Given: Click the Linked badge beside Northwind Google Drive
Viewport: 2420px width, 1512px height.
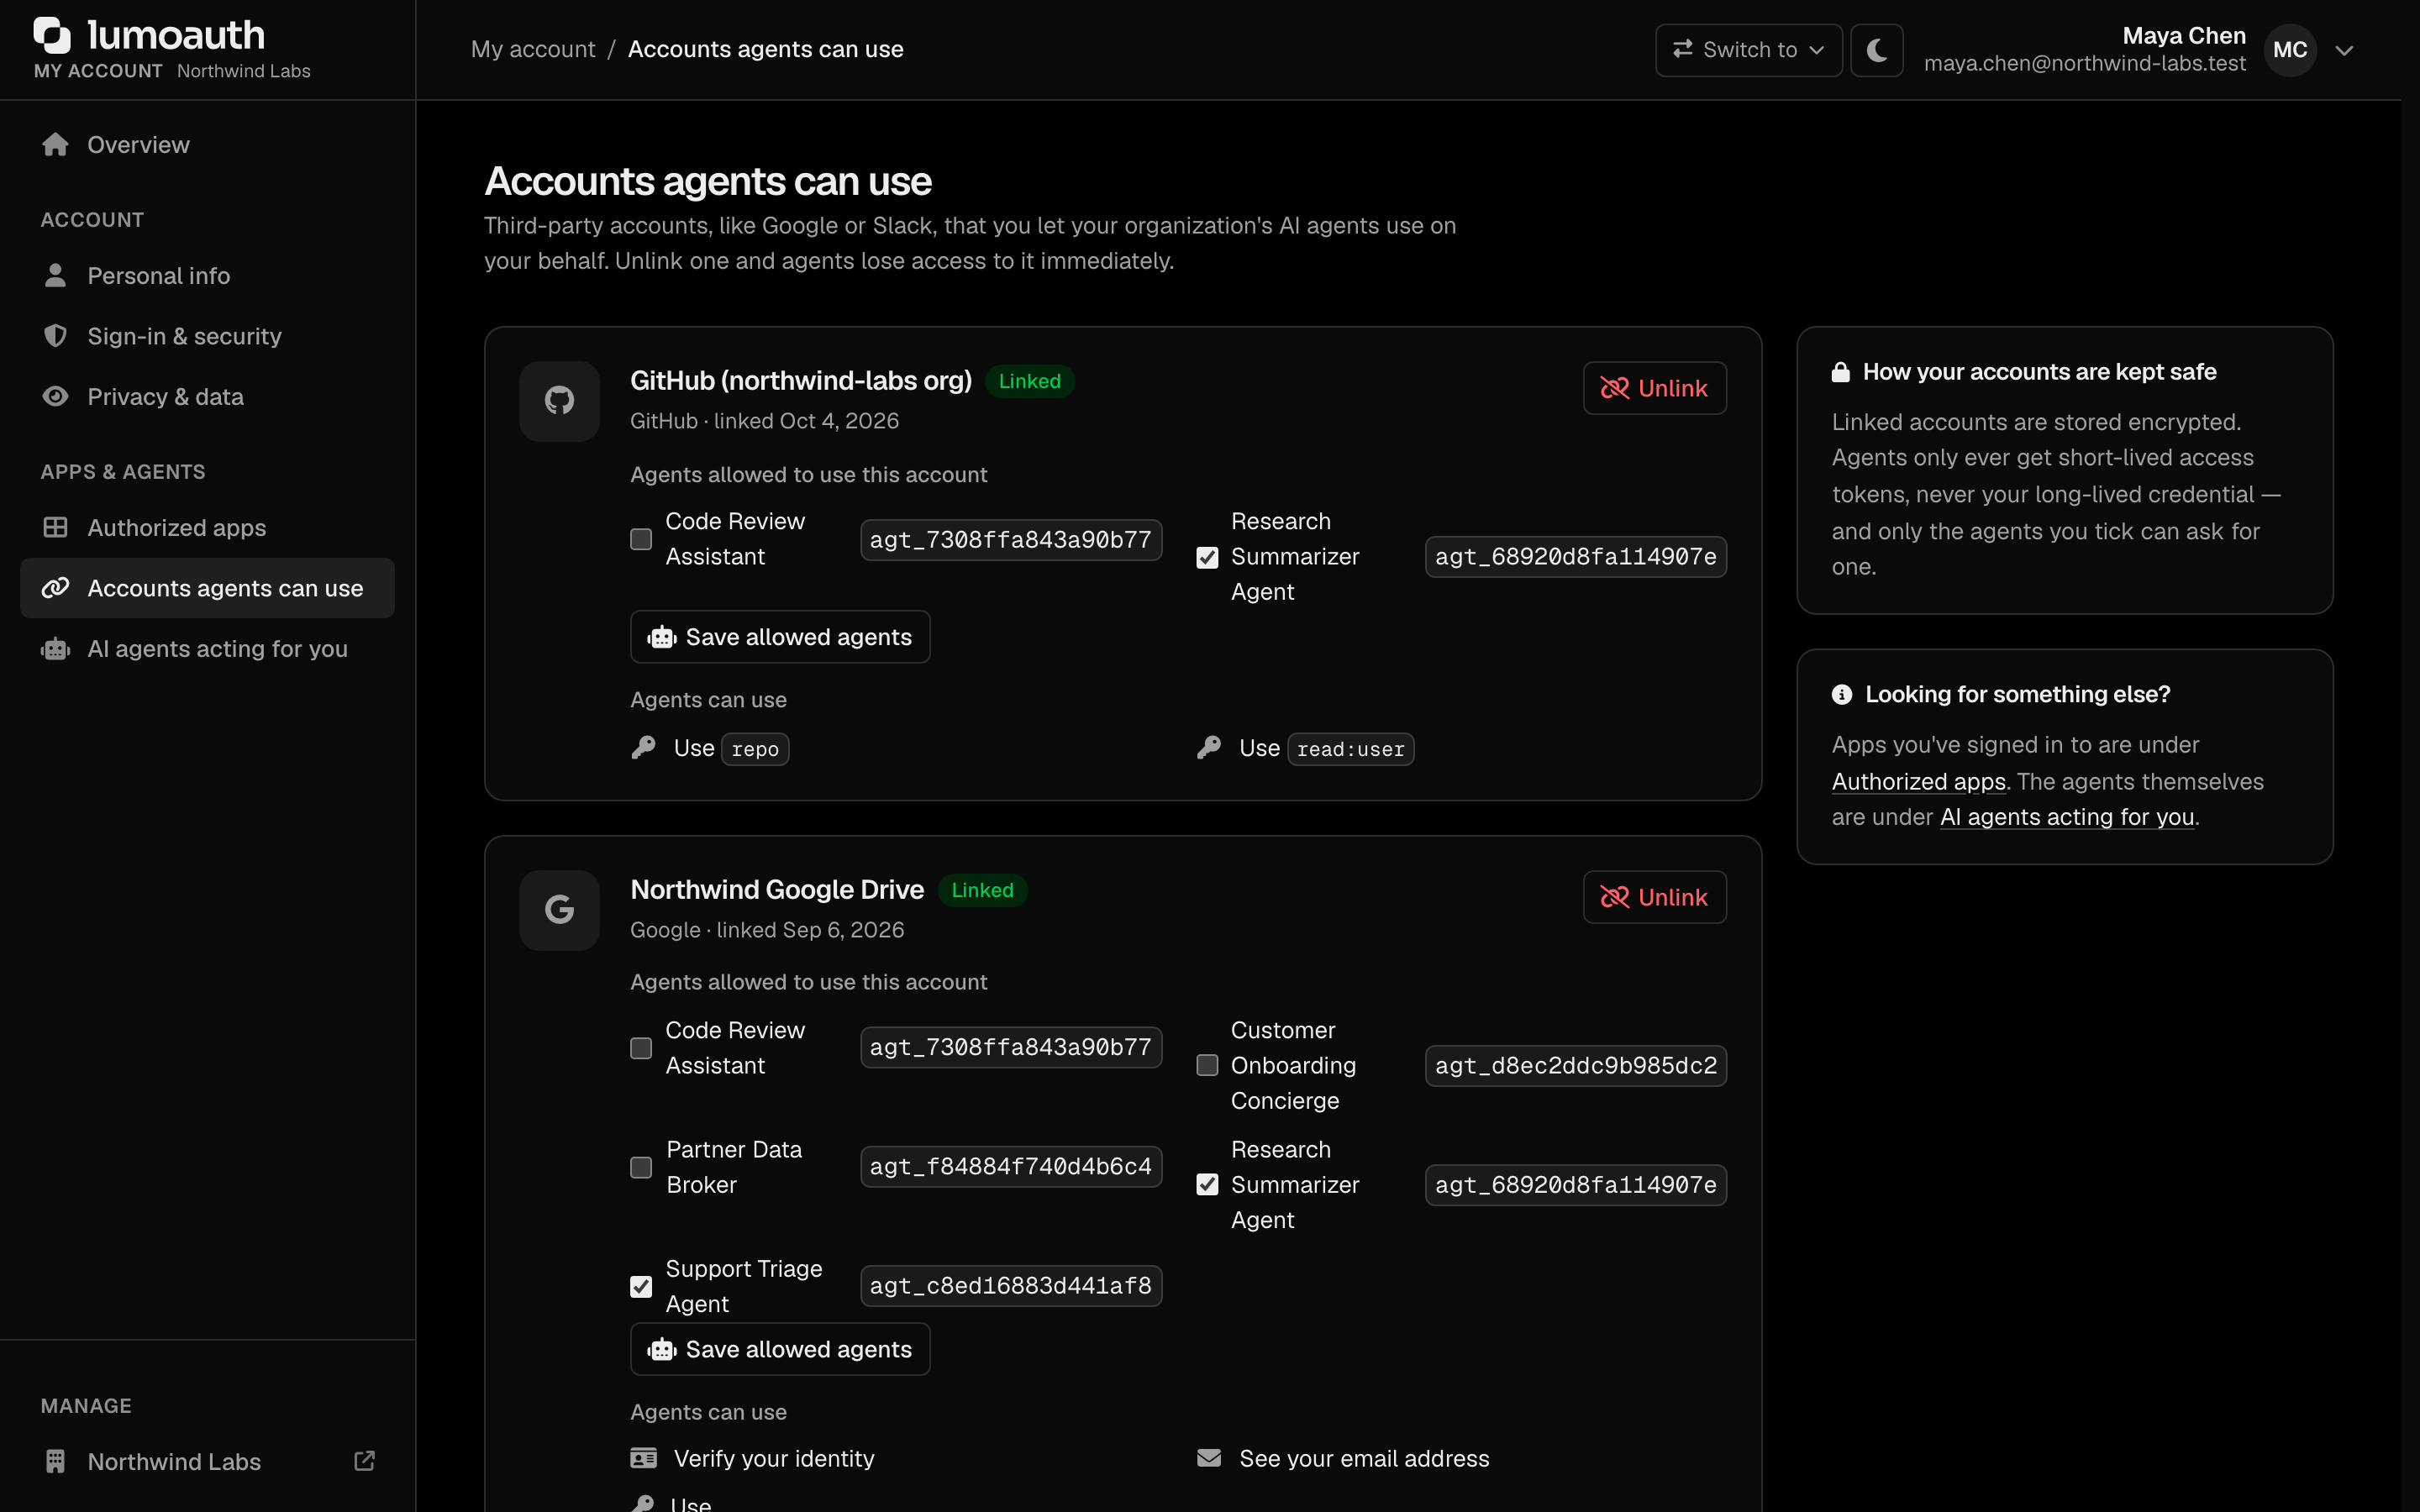Looking at the screenshot, I should [982, 890].
